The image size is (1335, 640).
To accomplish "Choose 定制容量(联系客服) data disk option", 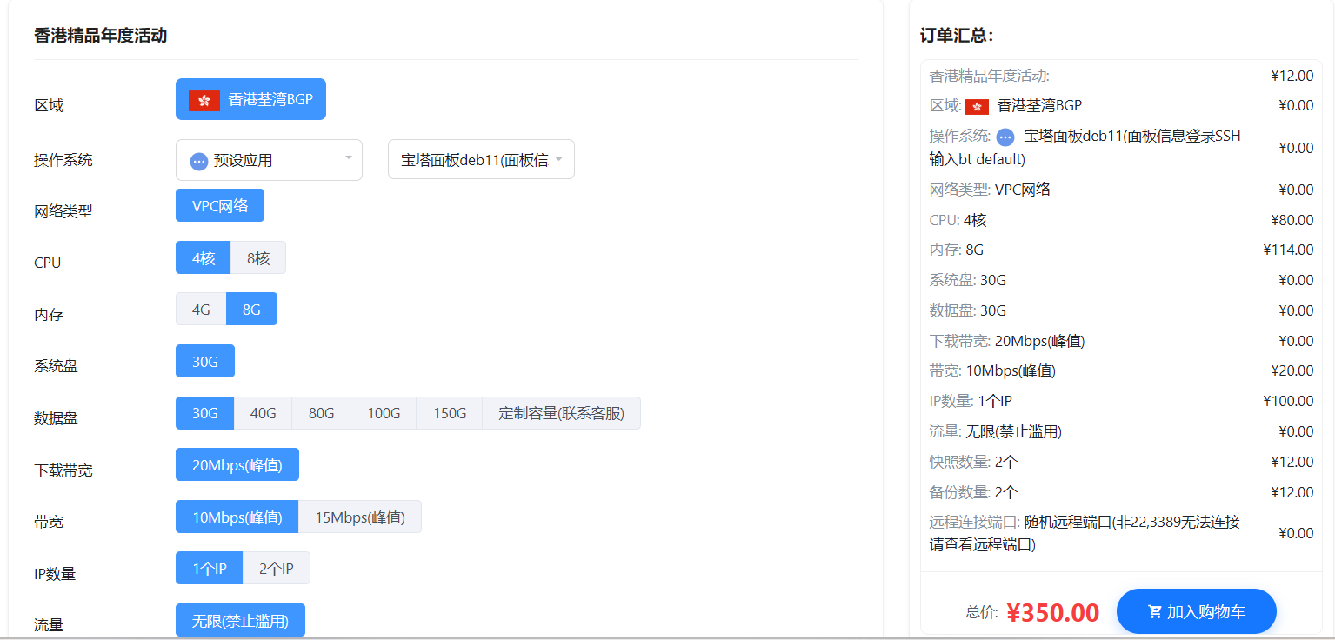I will click(561, 413).
